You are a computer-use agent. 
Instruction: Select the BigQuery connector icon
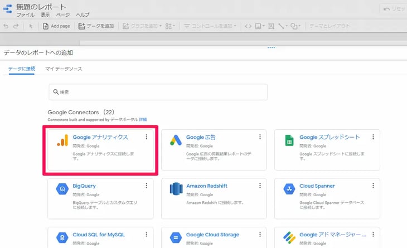[62, 189]
